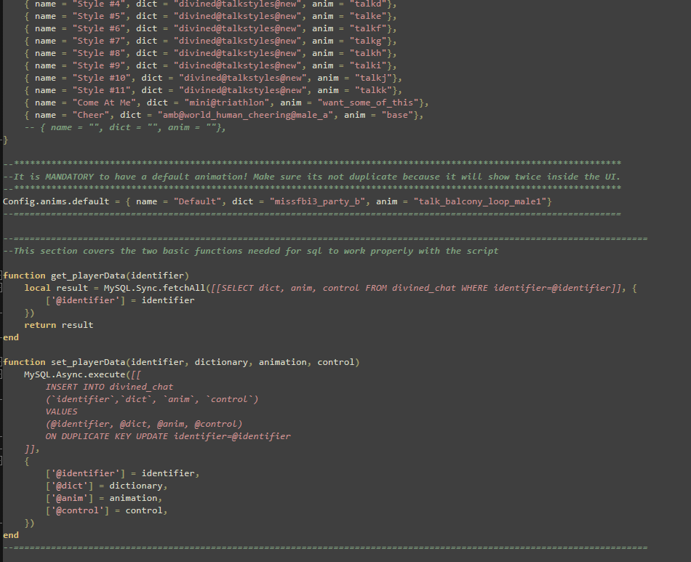Click the "amb@world_human_cheering@male_a" dict string

[x=245, y=115]
